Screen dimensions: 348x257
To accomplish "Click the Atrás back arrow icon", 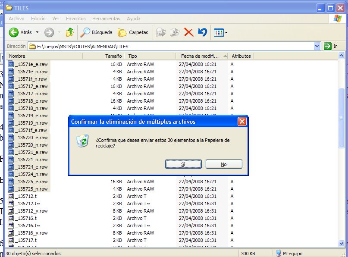I will [x=14, y=32].
